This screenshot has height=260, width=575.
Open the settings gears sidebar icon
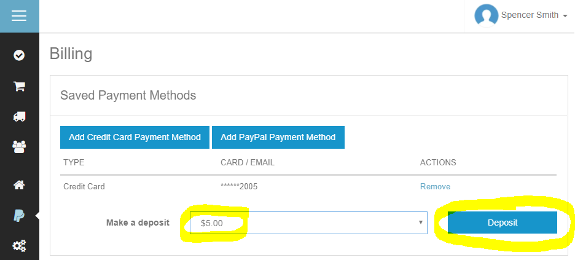tap(19, 246)
